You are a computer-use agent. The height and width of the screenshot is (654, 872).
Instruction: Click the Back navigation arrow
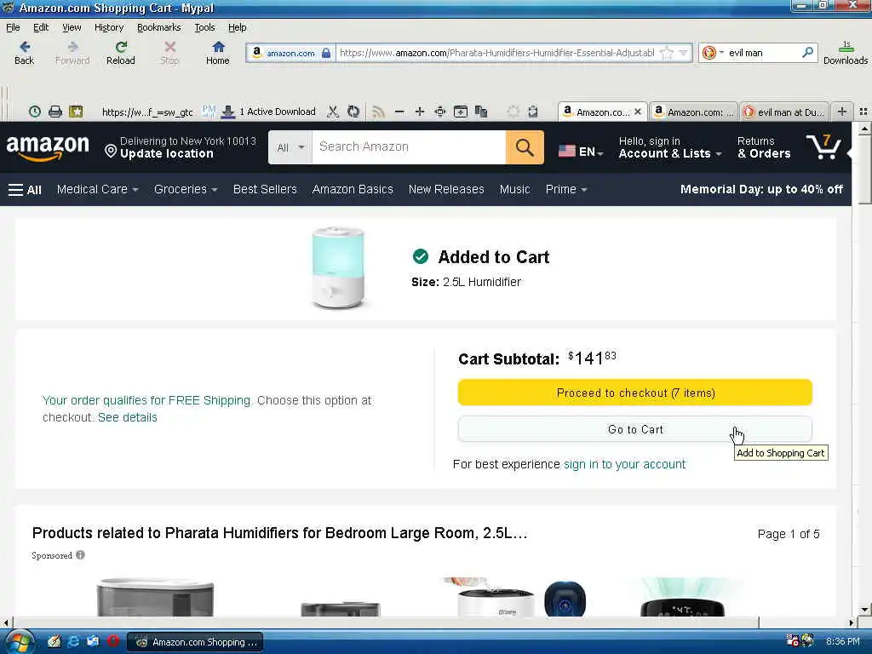coord(24,53)
